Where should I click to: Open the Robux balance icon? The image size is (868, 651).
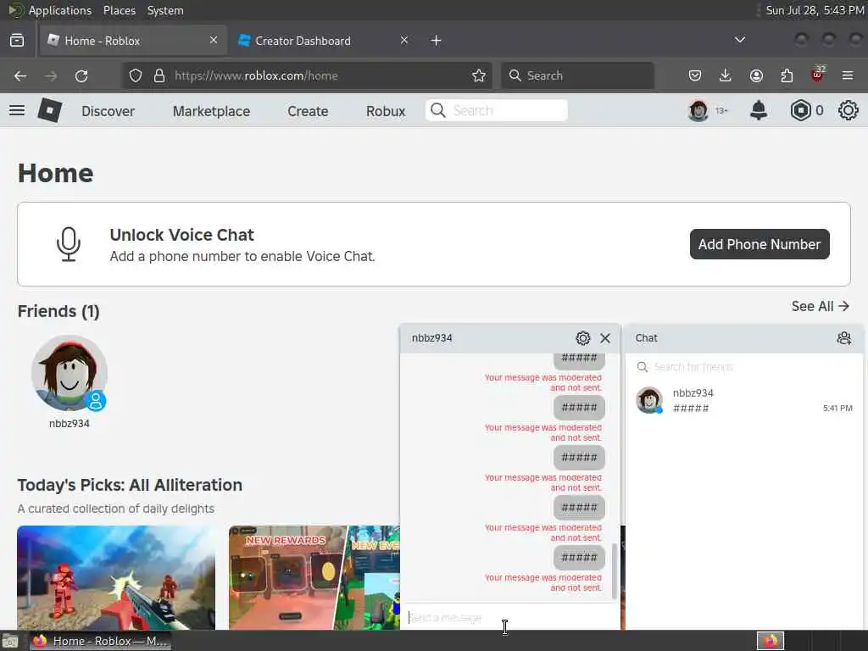coord(800,111)
